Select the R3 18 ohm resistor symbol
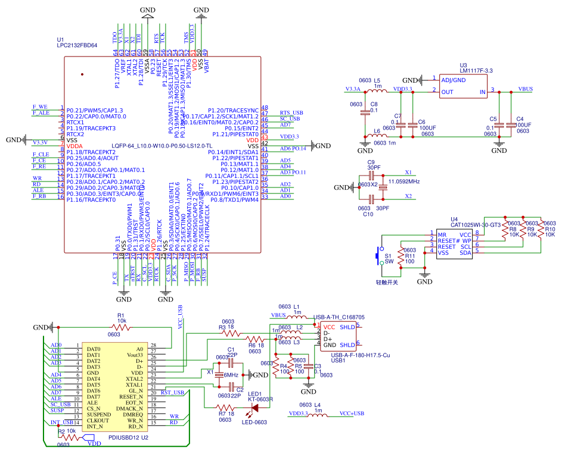Screen dimensions: 562x454 pyautogui.click(x=231, y=333)
